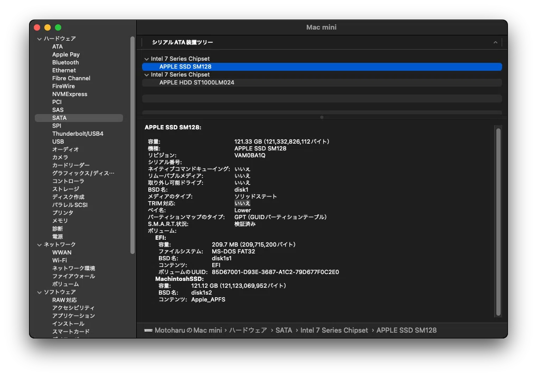Click Intel 7 Series Chipset in path bar

(x=334, y=331)
